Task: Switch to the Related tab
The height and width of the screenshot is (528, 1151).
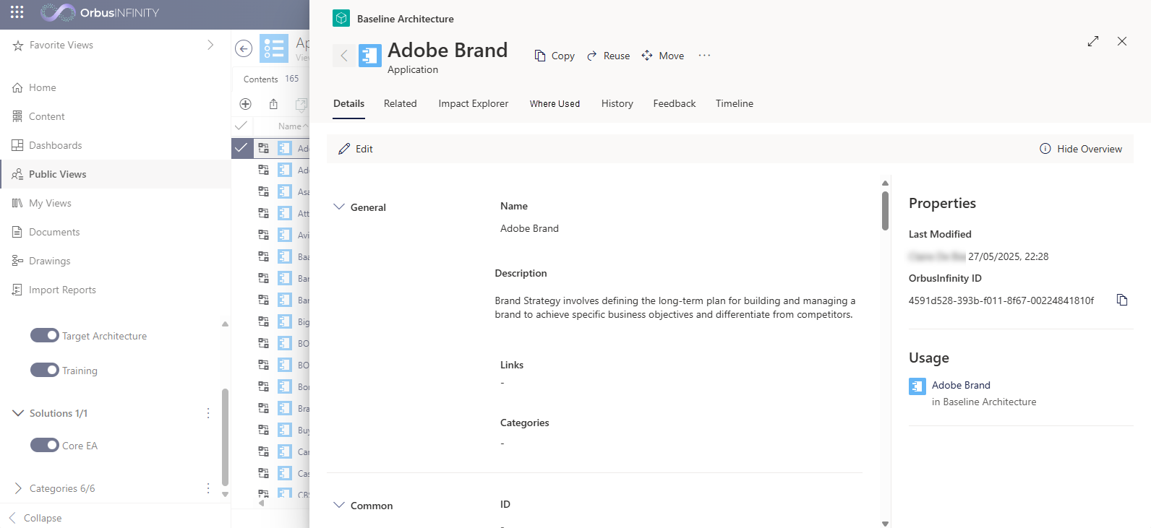Action: coord(400,103)
